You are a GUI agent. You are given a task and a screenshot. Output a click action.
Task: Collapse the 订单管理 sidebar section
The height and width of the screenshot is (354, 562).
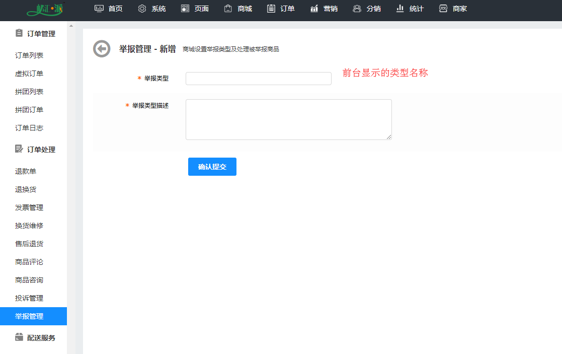(35, 34)
